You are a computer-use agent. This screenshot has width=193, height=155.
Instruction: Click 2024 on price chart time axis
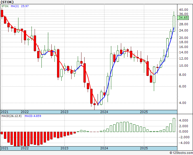click(x=104, y=112)
